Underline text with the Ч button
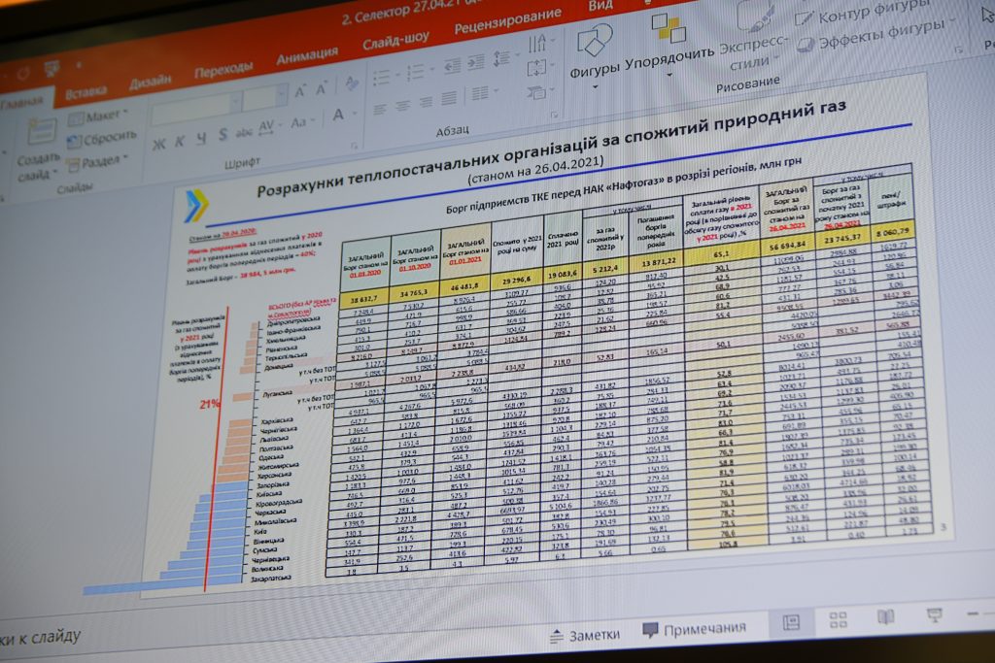Screen dimensions: 995x663 [202, 138]
